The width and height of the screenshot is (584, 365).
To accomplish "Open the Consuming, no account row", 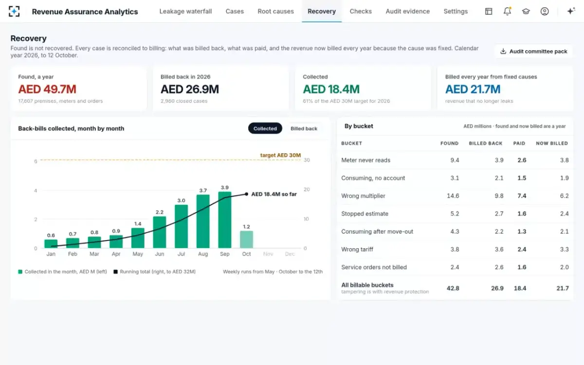I will [455, 178].
